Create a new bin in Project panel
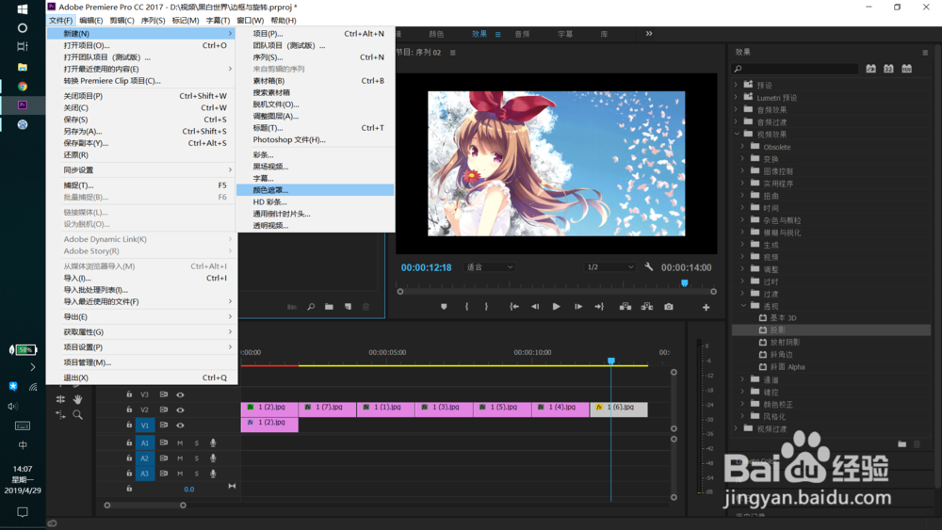The height and width of the screenshot is (530, 942). click(x=329, y=307)
